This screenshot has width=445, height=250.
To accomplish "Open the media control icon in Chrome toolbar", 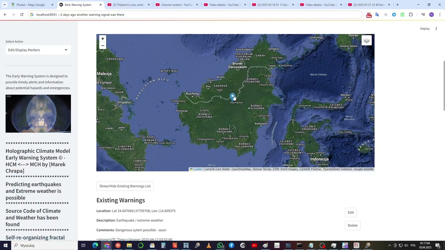I will 423,15.
